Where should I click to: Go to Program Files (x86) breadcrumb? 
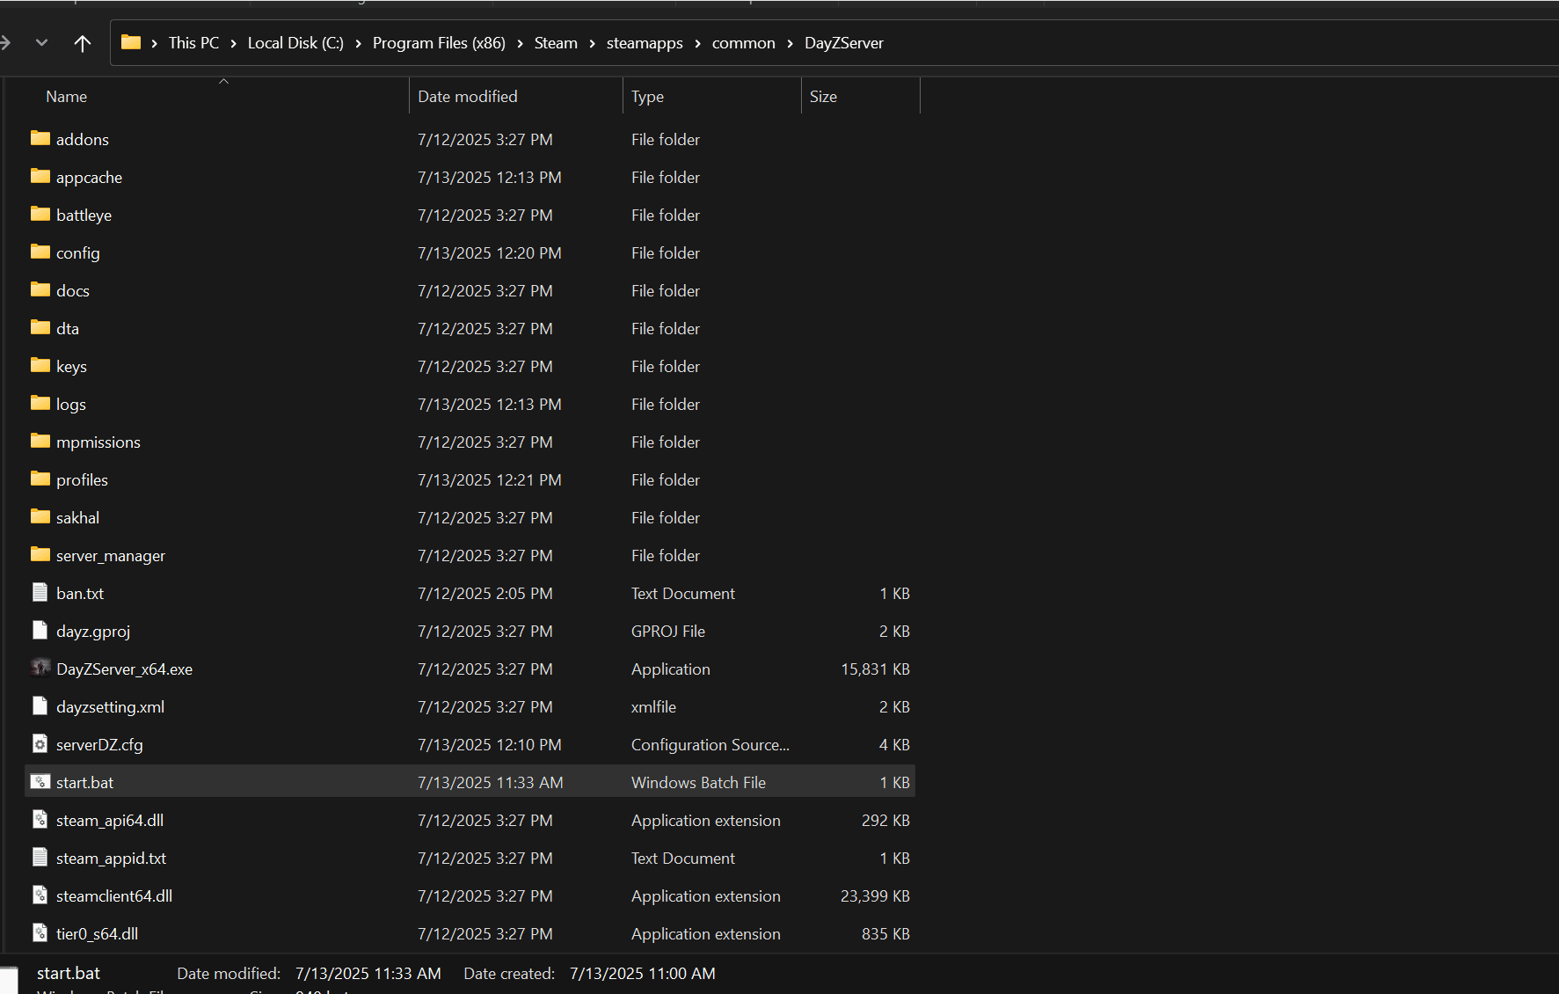pyautogui.click(x=439, y=43)
